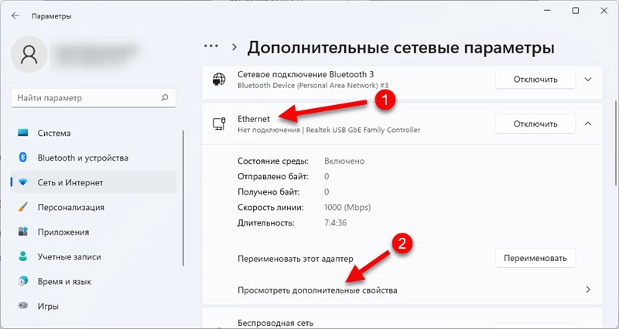The width and height of the screenshot is (619, 329).
Task: Click Переименовать button for adapter
Action: pos(535,258)
